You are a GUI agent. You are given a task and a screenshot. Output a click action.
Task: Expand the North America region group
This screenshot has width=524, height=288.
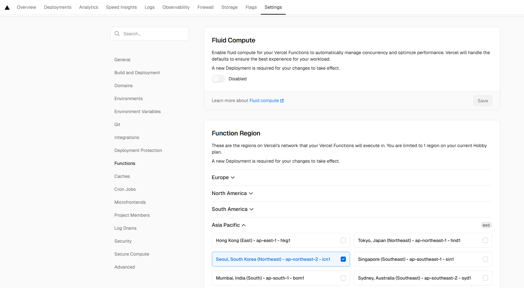[232, 193]
